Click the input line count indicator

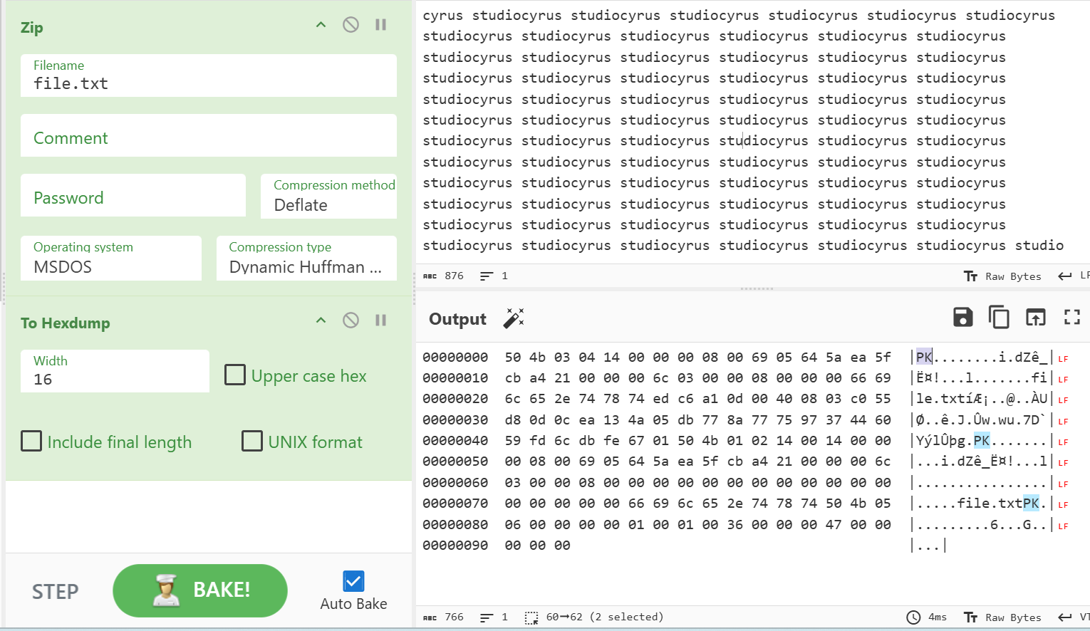(x=494, y=276)
